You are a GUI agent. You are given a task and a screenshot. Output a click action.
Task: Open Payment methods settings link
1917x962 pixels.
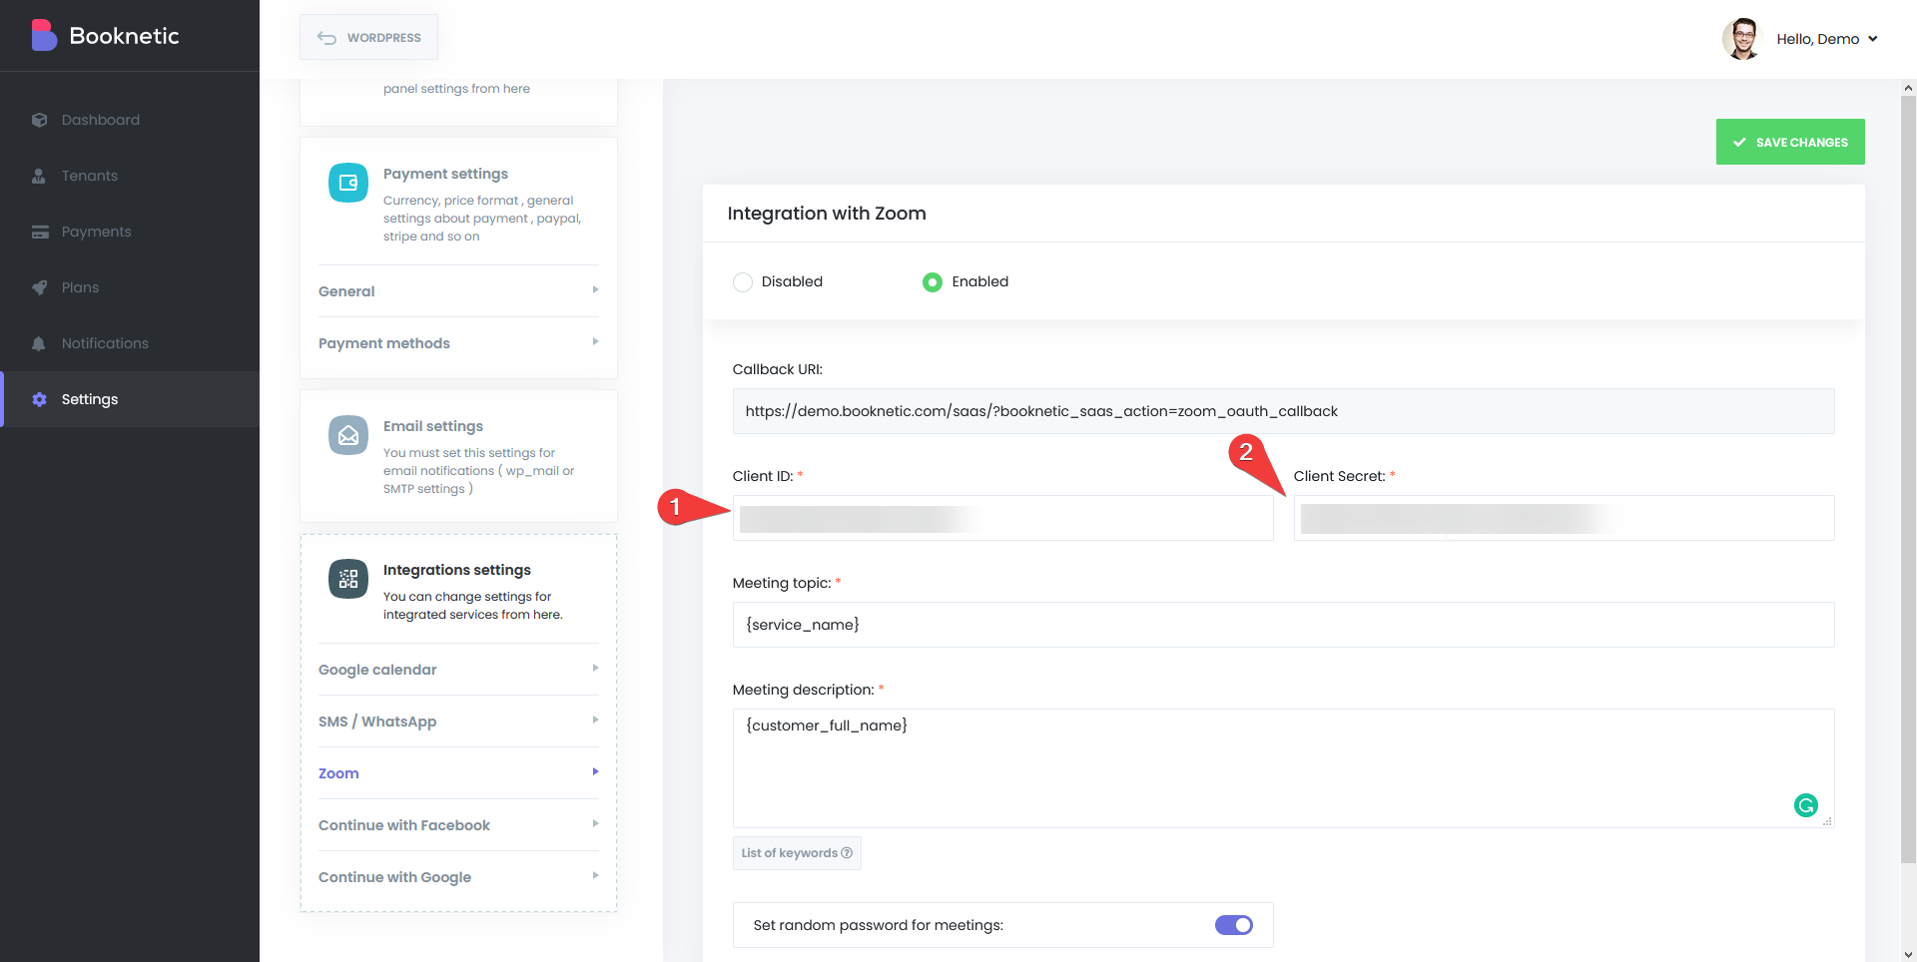pos(458,343)
